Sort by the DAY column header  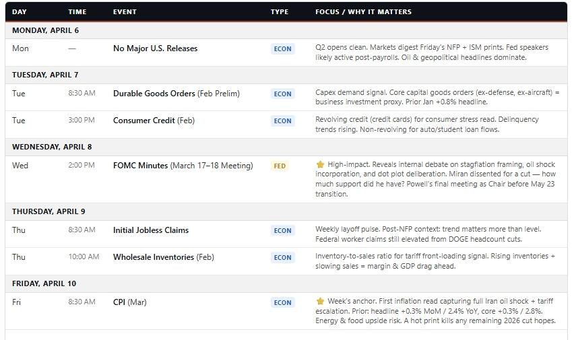coord(19,11)
